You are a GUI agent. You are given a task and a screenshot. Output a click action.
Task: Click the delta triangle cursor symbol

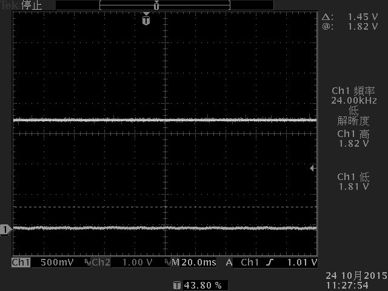pyautogui.click(x=327, y=17)
